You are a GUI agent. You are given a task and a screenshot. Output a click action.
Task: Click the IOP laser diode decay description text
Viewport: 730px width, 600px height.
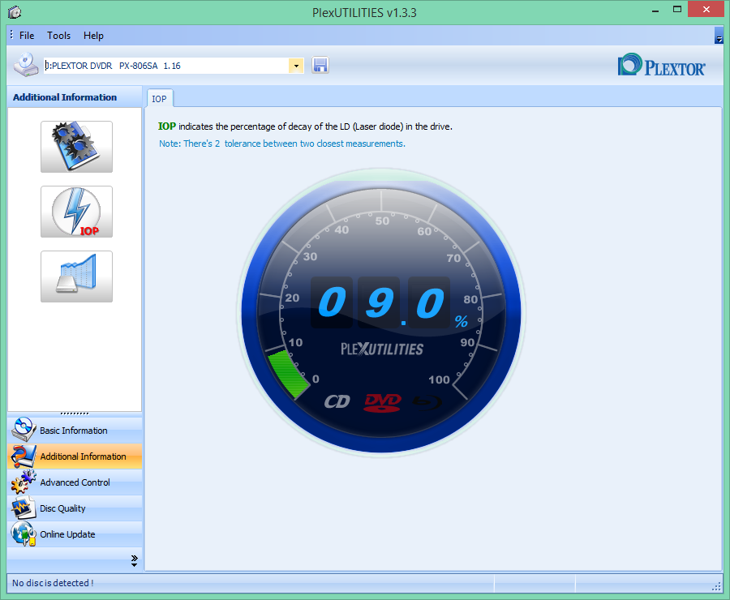point(305,126)
